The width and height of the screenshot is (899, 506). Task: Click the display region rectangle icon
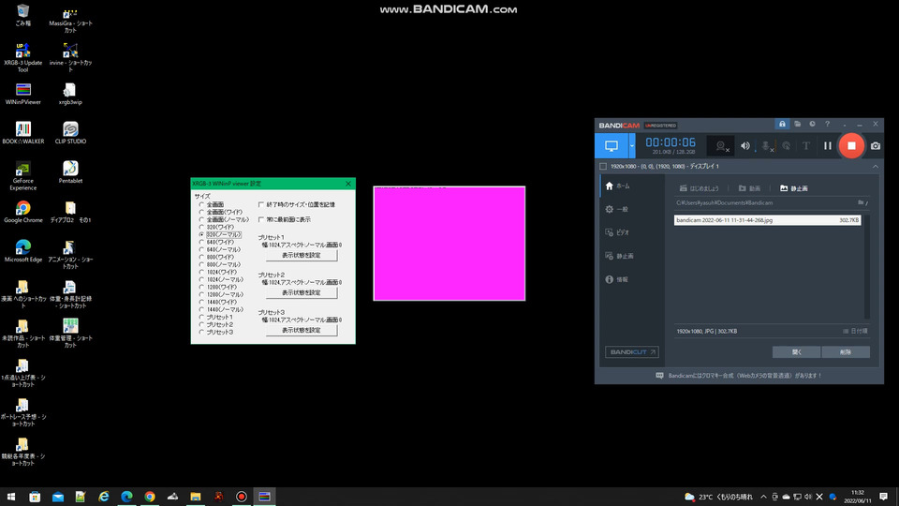(x=602, y=167)
